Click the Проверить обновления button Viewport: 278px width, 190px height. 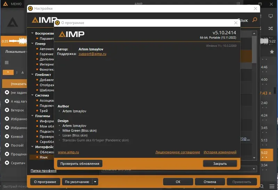80,164
